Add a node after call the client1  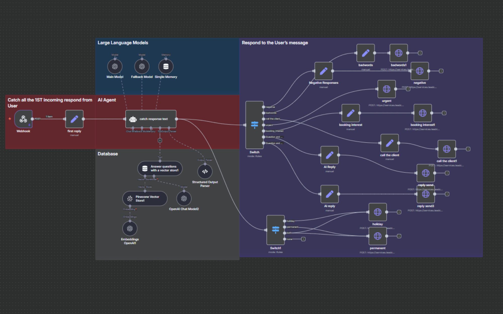coord(468,149)
